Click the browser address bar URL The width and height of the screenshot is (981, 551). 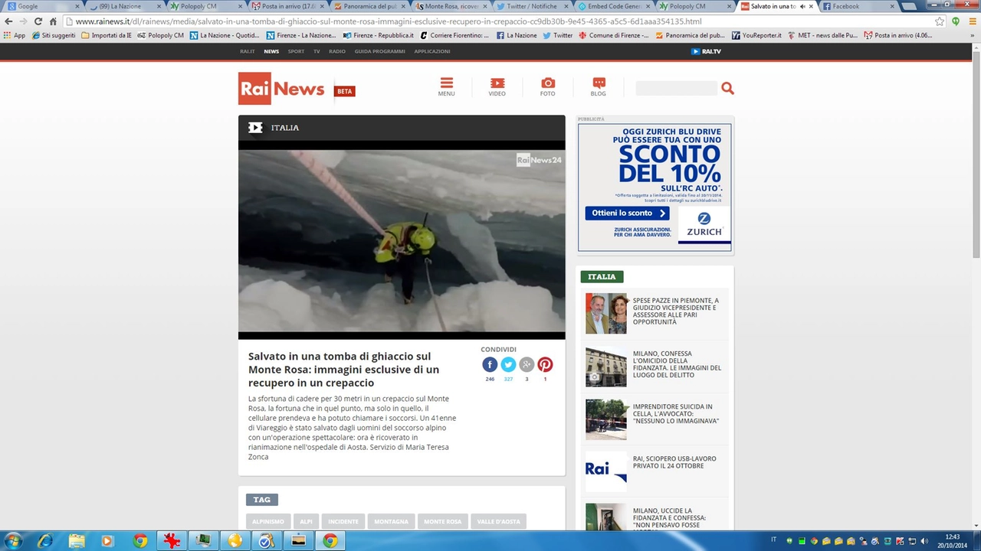coord(389,21)
